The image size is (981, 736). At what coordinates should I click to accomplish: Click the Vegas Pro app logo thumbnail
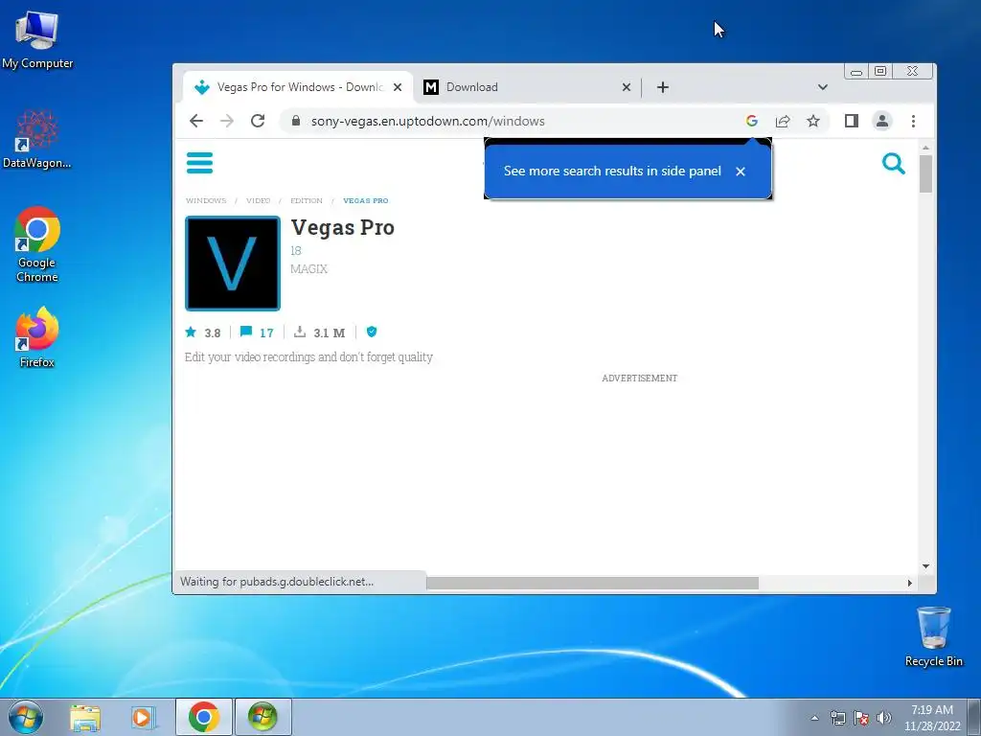coord(233,264)
